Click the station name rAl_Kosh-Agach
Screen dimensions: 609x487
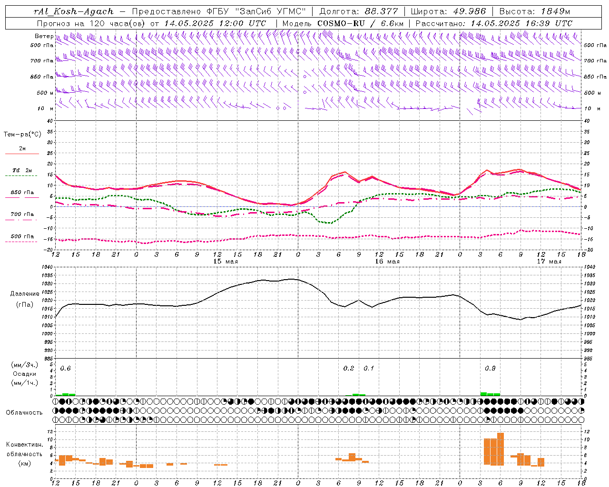click(x=74, y=11)
